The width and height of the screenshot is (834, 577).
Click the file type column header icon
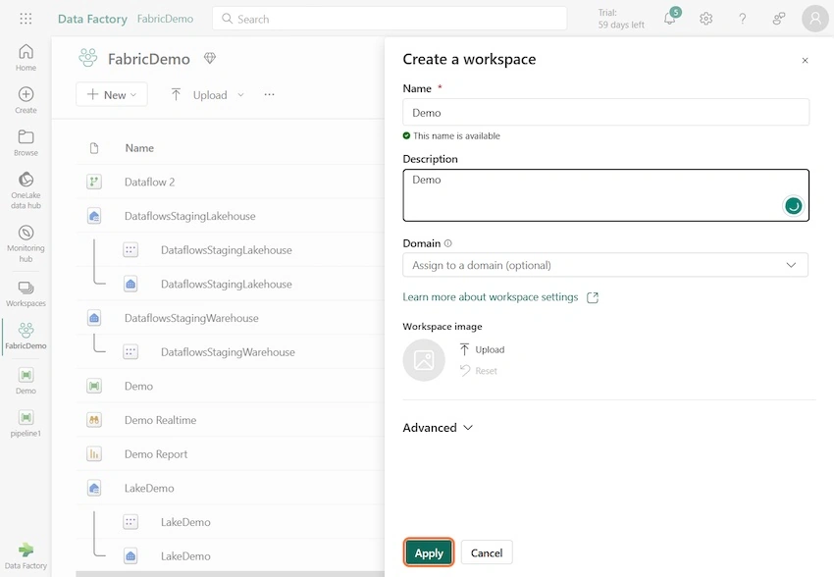point(94,148)
